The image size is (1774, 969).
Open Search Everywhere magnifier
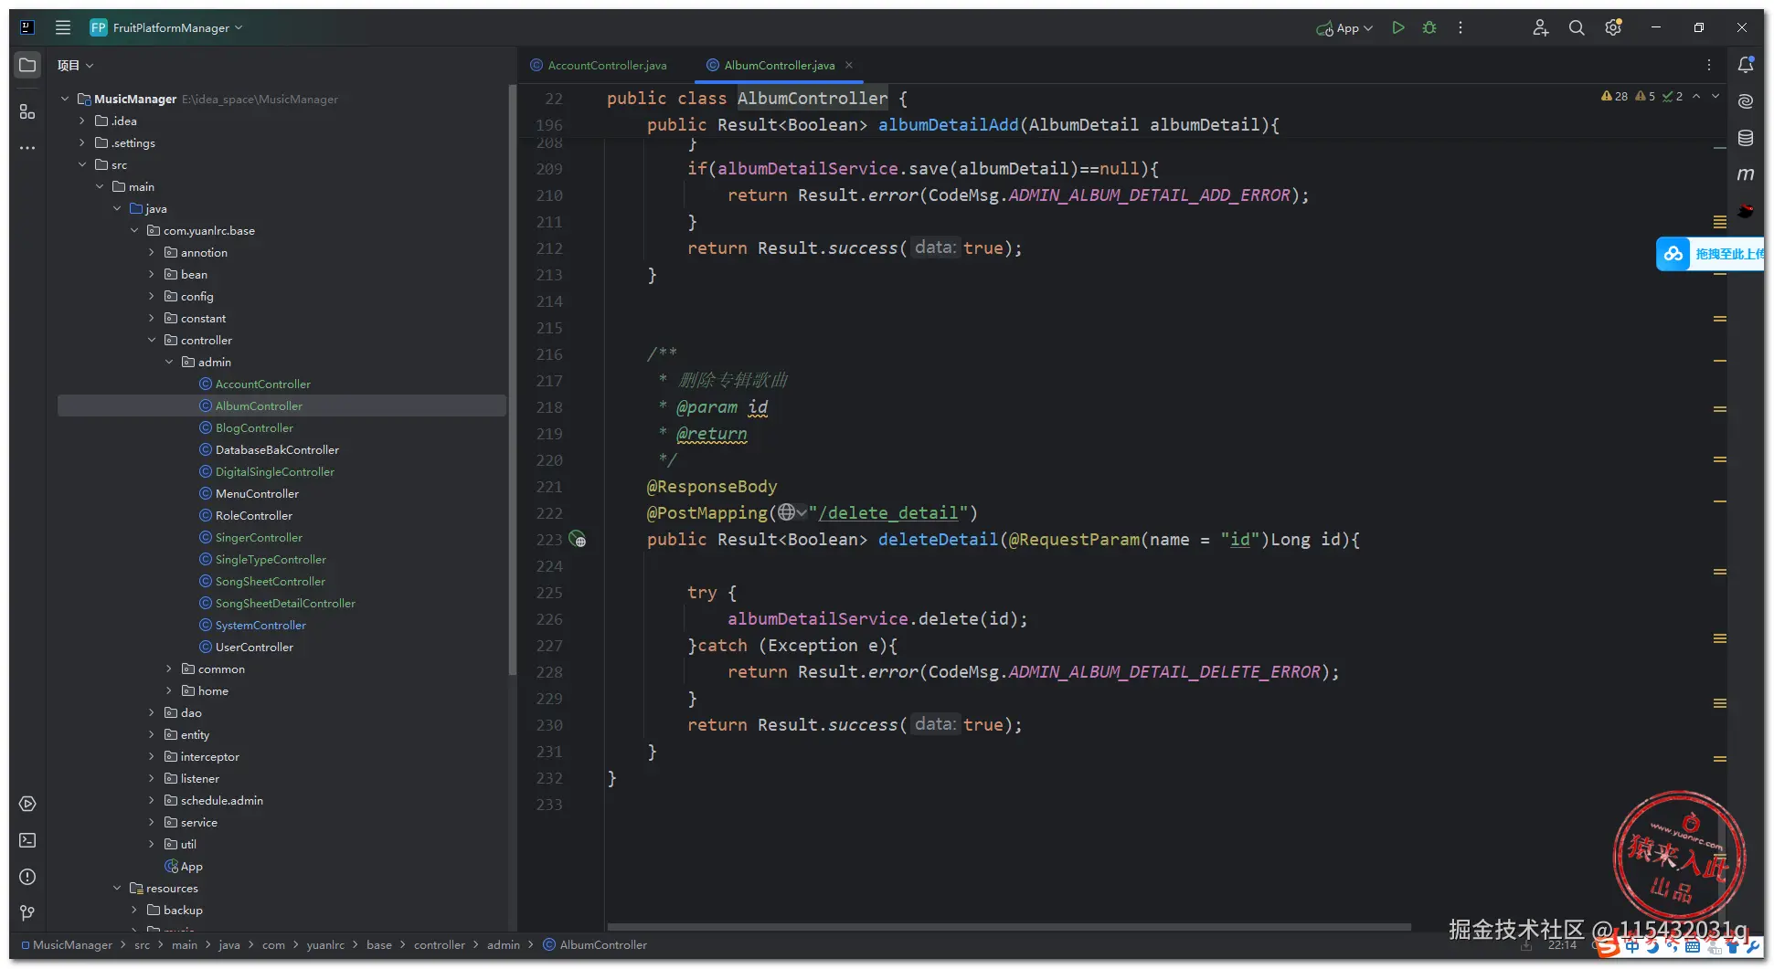(1577, 27)
